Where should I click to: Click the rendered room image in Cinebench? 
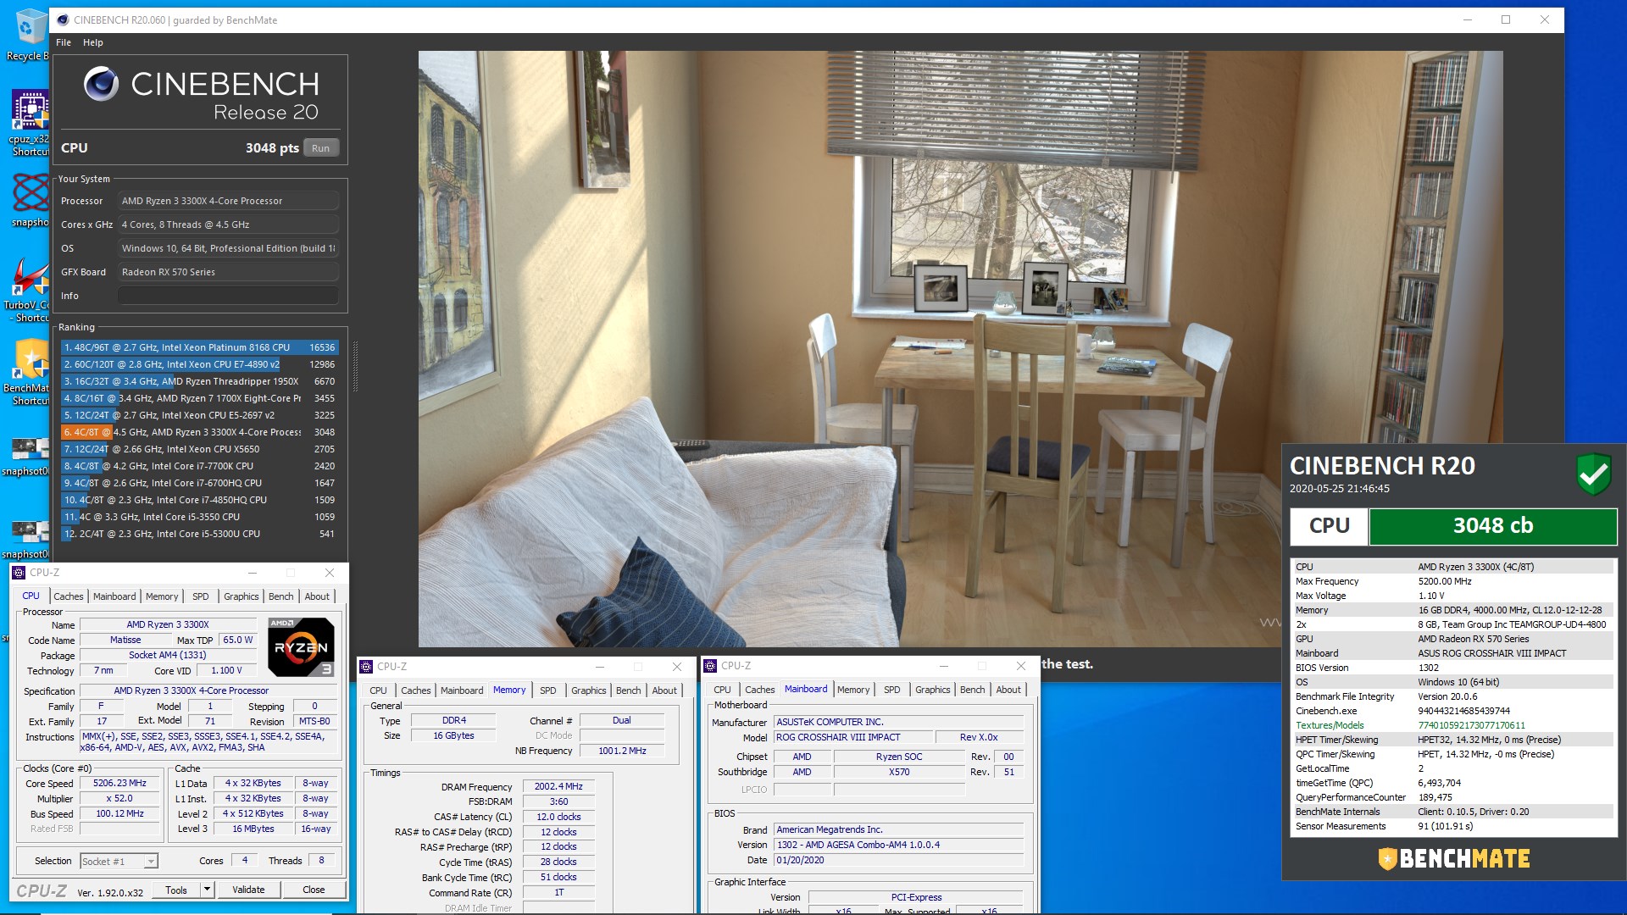click(x=960, y=348)
